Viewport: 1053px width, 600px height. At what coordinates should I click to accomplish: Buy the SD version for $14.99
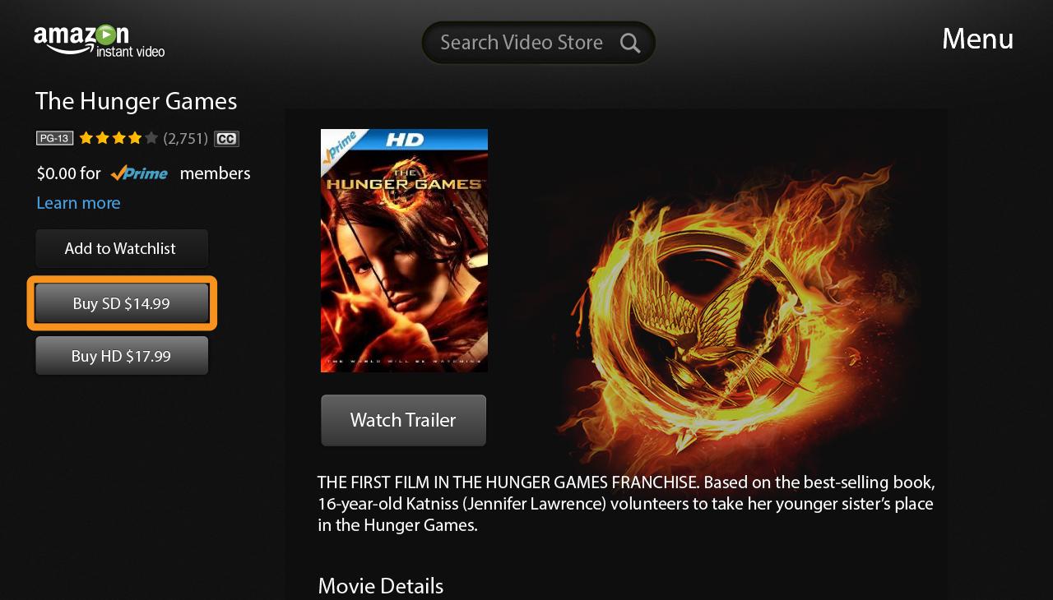(122, 303)
